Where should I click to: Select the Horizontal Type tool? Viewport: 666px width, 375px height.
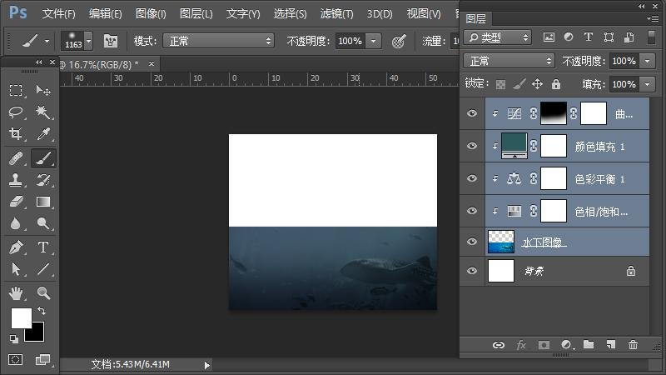pos(43,247)
